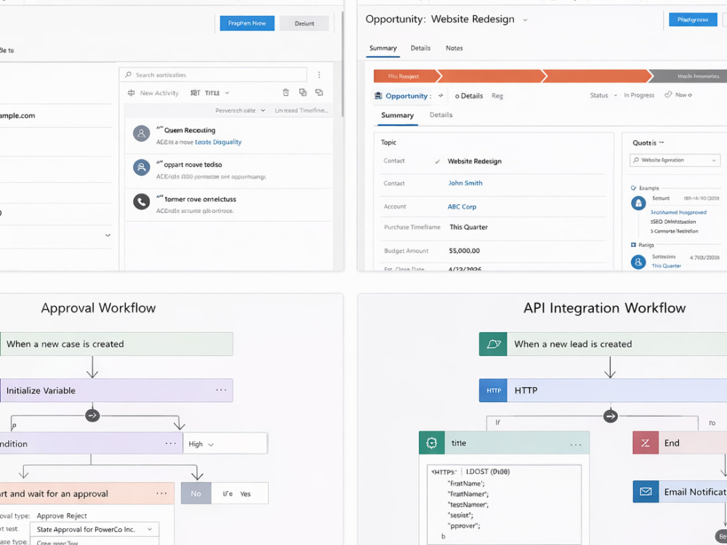Viewport: 727px width, 545px height.
Task: Open Initialize Variable step options menu
Action: pyautogui.click(x=221, y=390)
